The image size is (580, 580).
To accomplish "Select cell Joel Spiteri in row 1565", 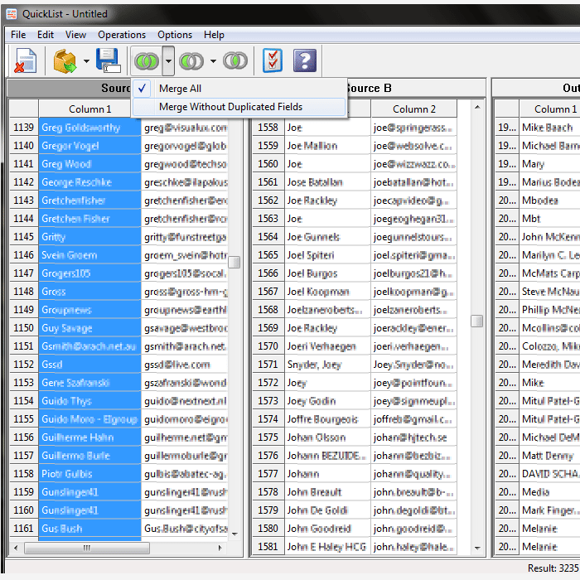I will (327, 255).
